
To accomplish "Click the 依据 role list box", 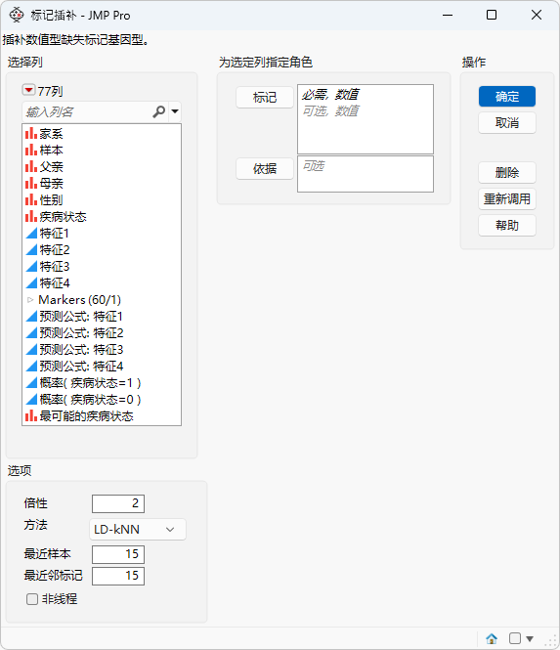I will (366, 174).
